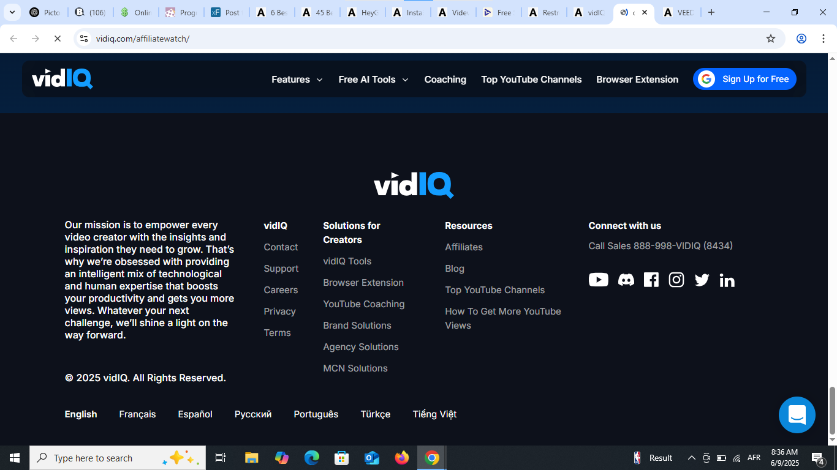Open vidIQ Twitter icon link

click(702, 280)
